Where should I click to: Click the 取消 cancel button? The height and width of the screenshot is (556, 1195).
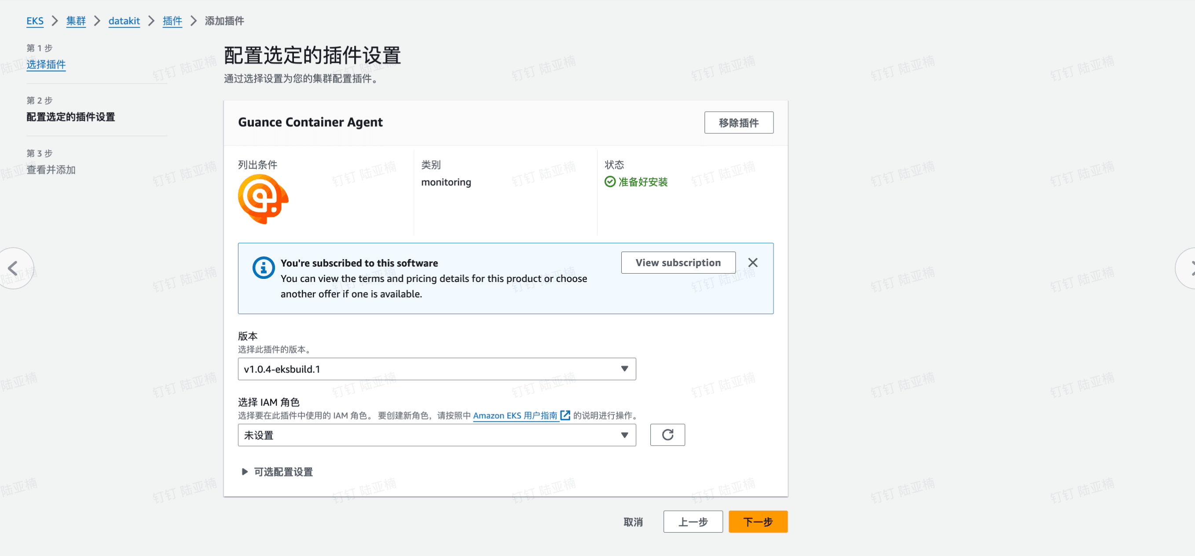pos(633,521)
